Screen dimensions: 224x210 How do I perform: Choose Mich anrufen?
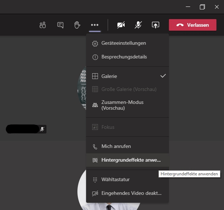coord(127,146)
